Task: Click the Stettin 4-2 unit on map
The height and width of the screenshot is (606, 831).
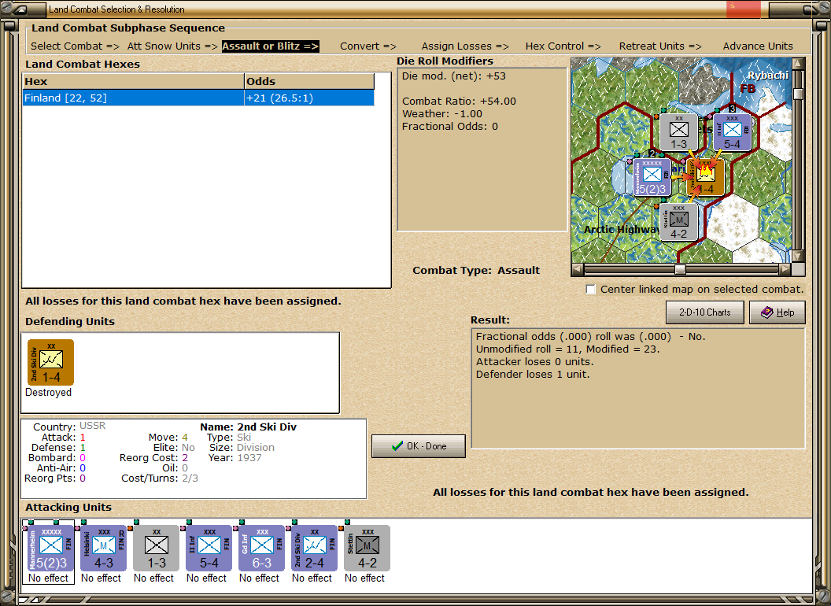Action: (678, 223)
